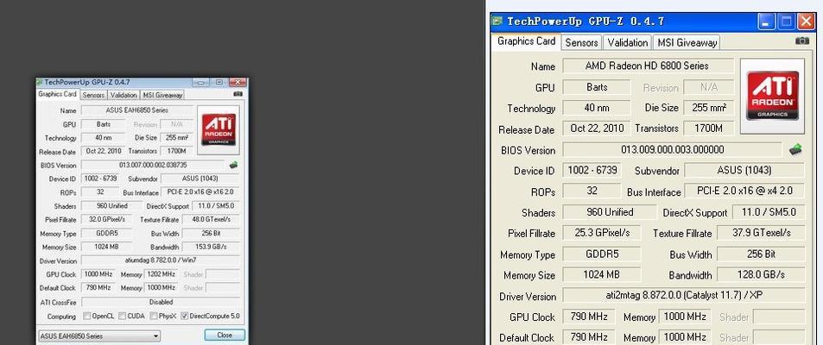Viewport: 823px width, 345px height.
Task: Click Technology value 40 nm in large window
Action: coord(597,108)
